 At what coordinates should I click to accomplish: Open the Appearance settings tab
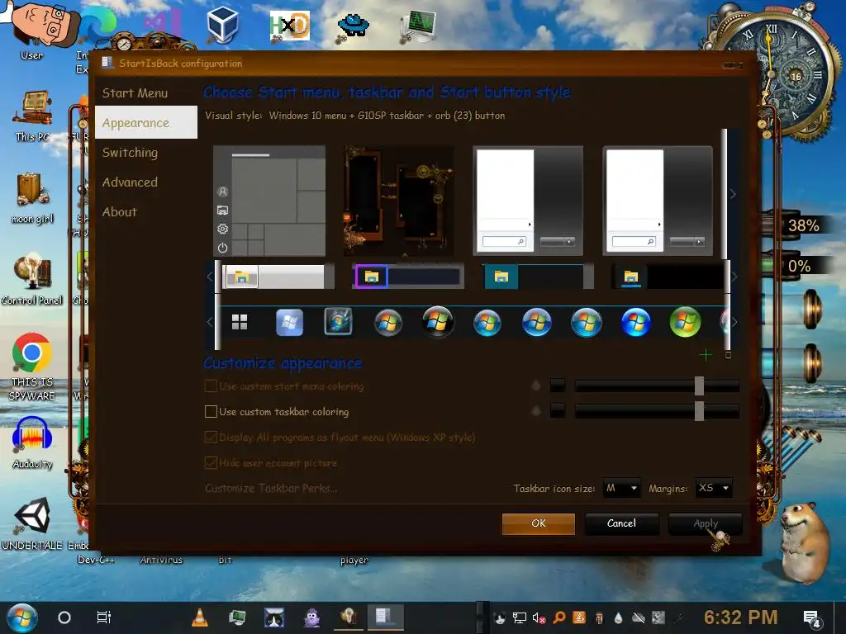(146, 122)
